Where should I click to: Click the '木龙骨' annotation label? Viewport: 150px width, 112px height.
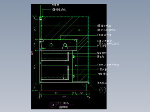click(x=55, y=5)
